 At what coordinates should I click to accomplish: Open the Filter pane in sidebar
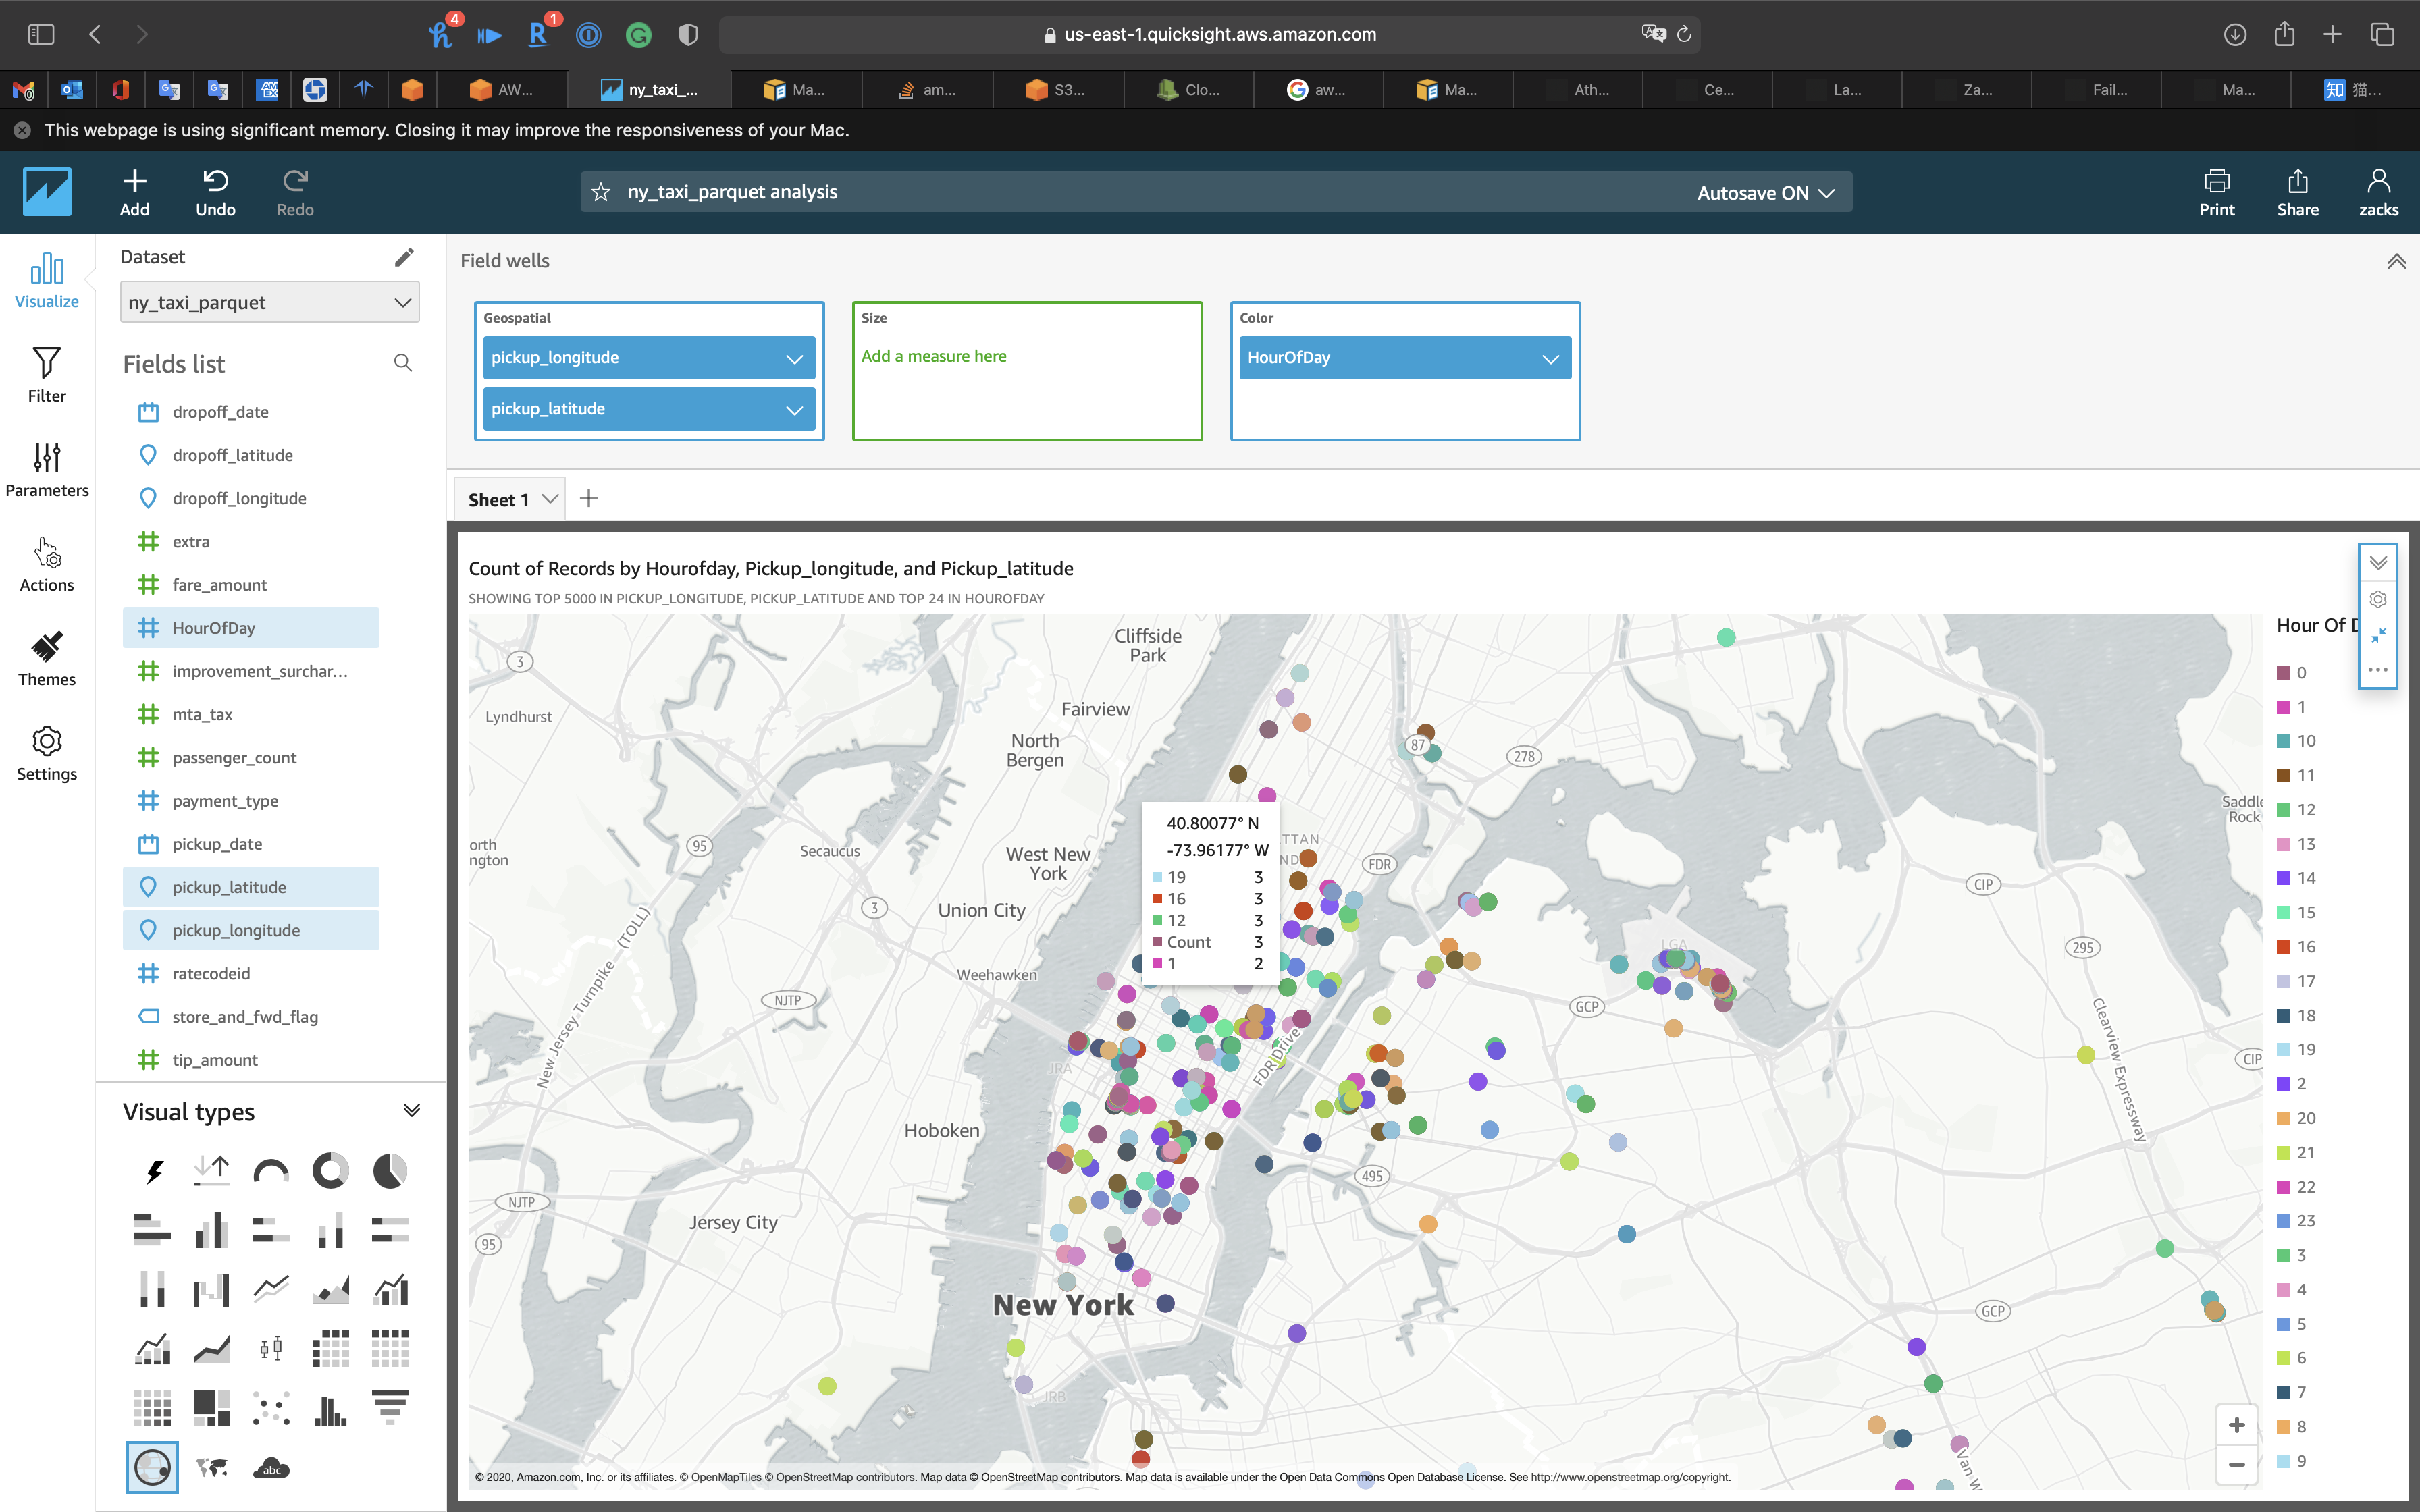pyautogui.click(x=47, y=375)
